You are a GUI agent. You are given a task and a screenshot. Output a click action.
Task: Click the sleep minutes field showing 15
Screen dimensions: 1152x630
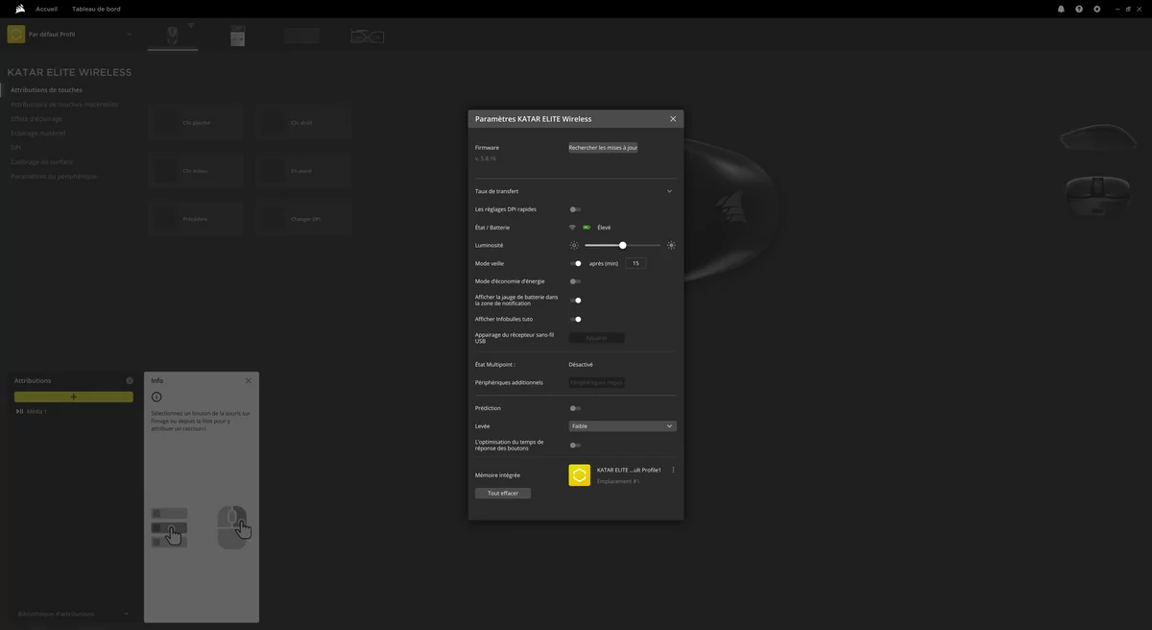pos(636,263)
